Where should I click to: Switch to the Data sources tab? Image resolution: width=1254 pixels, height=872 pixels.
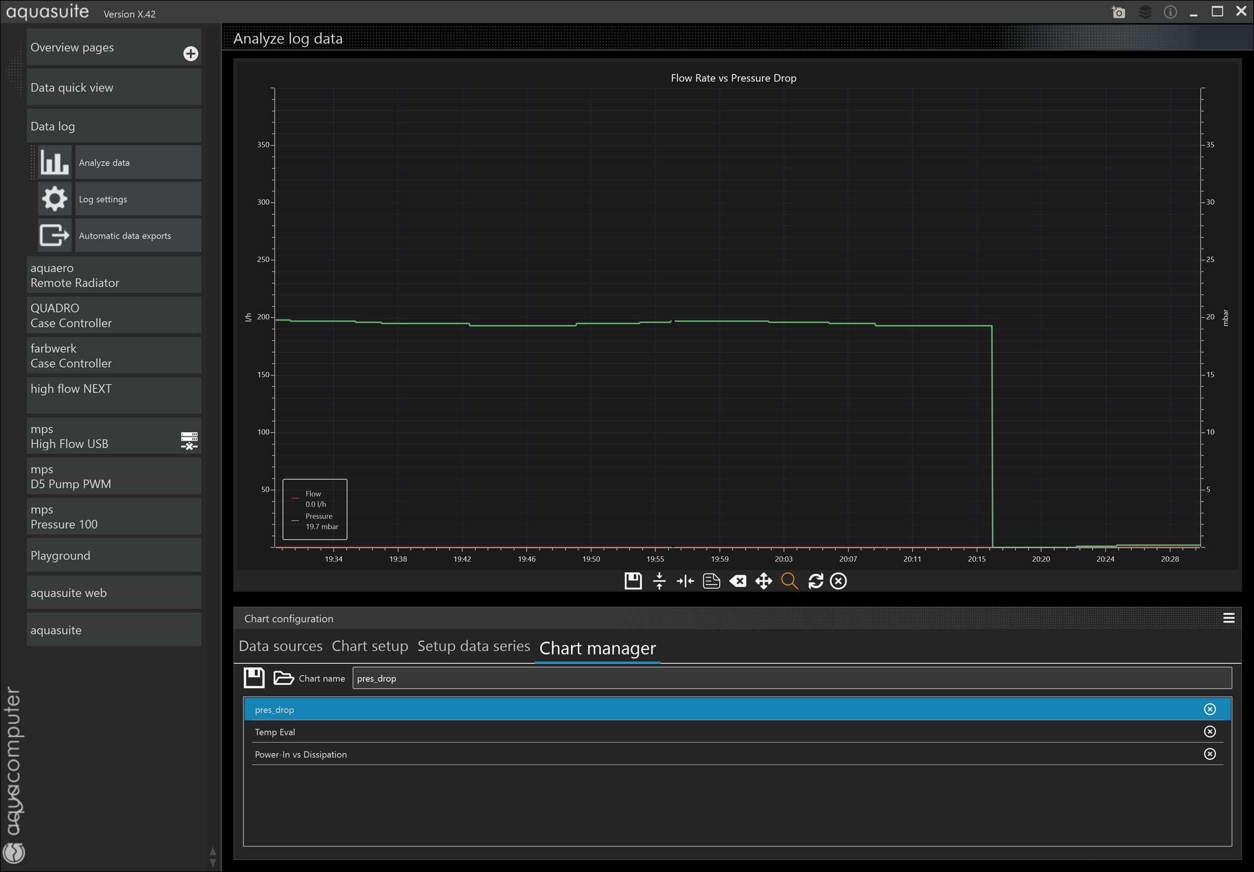click(x=280, y=646)
